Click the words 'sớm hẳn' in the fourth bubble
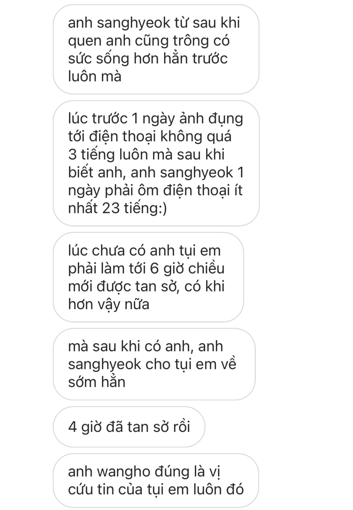Image resolution: width=353 pixels, height=510 pixels. coord(97,382)
